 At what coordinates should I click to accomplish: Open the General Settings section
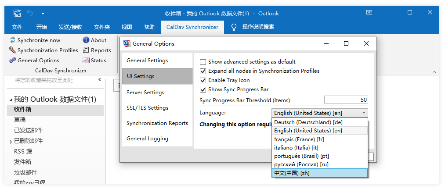pyautogui.click(x=157, y=61)
